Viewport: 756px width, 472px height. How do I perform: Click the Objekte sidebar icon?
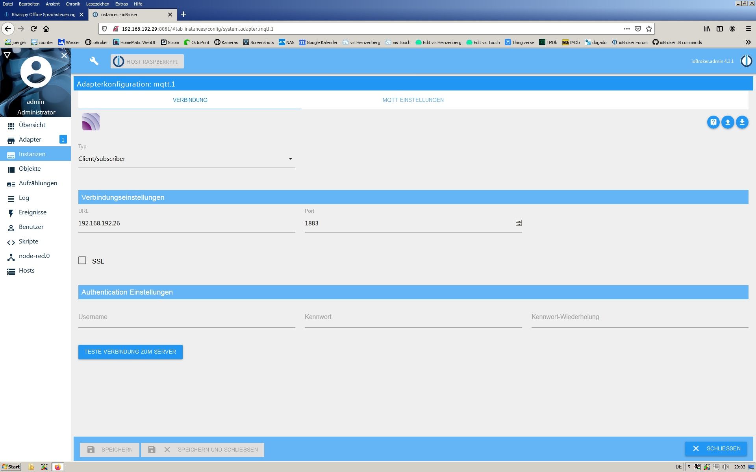[11, 169]
